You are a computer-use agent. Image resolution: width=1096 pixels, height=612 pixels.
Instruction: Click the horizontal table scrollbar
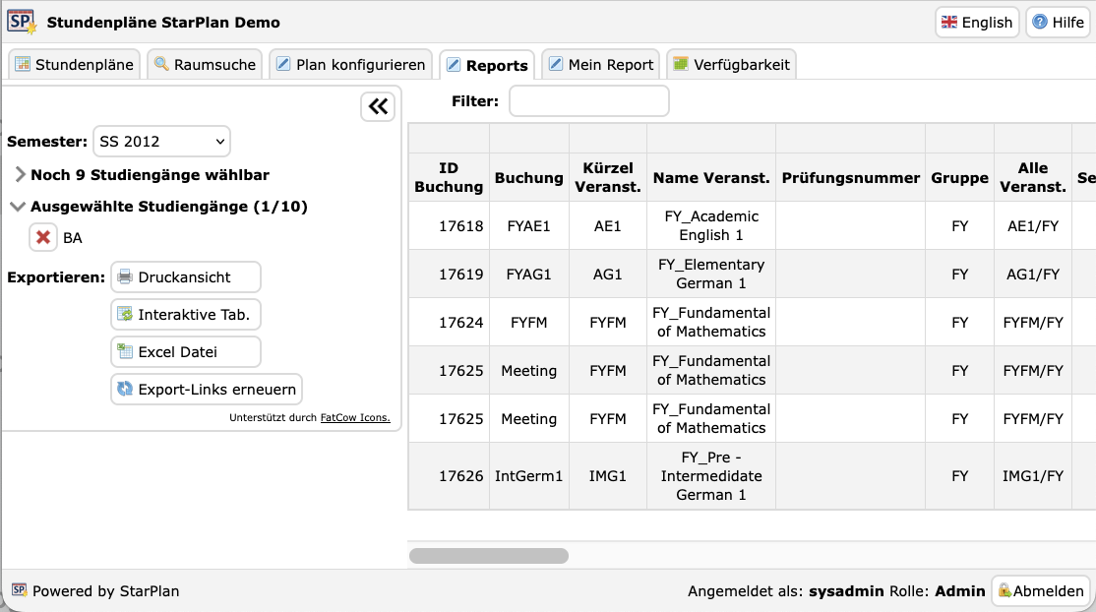[x=489, y=556]
